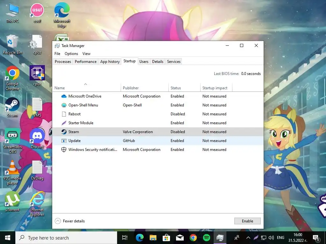Open This PC desktop icon

click(x=12, y=13)
